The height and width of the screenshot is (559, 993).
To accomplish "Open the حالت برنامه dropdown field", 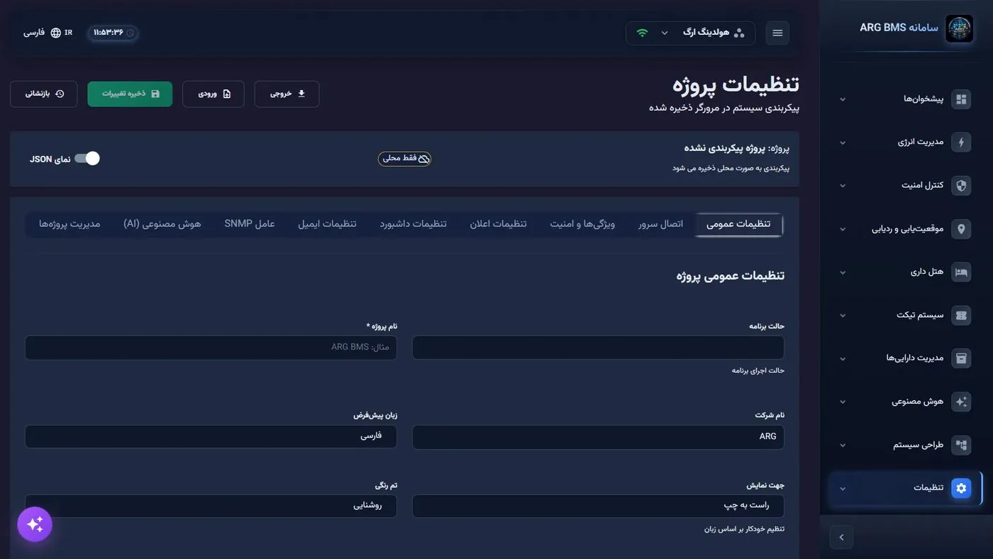I will click(x=598, y=348).
